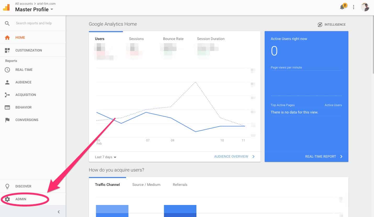Click the Top Active Pages label
This screenshot has width=374, height=217.
[x=283, y=105]
